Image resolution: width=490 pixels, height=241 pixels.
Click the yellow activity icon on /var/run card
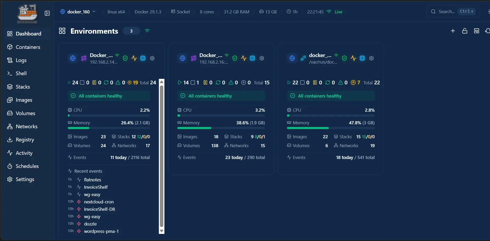pos(353,58)
